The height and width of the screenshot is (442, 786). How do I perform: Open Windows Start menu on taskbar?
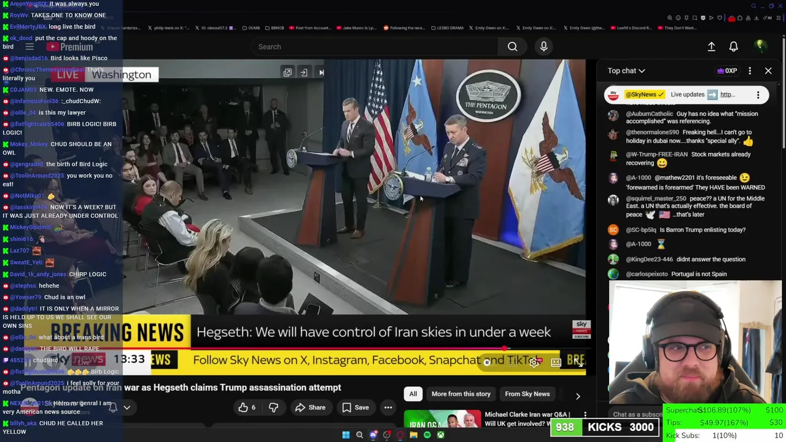(346, 435)
